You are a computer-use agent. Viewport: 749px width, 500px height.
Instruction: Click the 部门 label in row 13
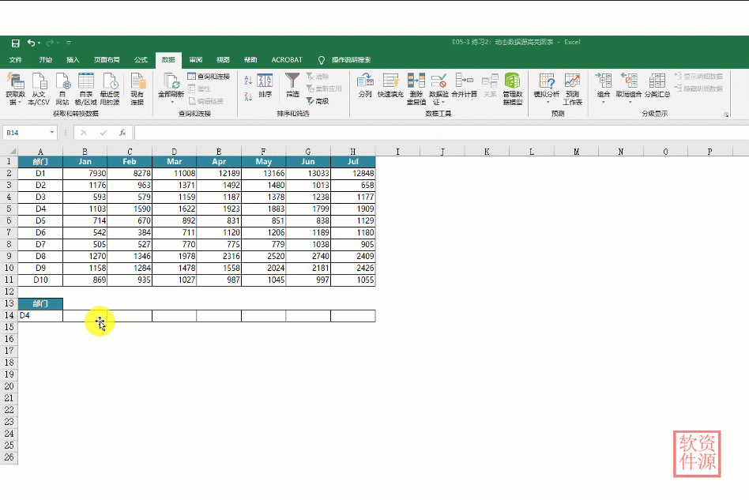[x=40, y=304]
